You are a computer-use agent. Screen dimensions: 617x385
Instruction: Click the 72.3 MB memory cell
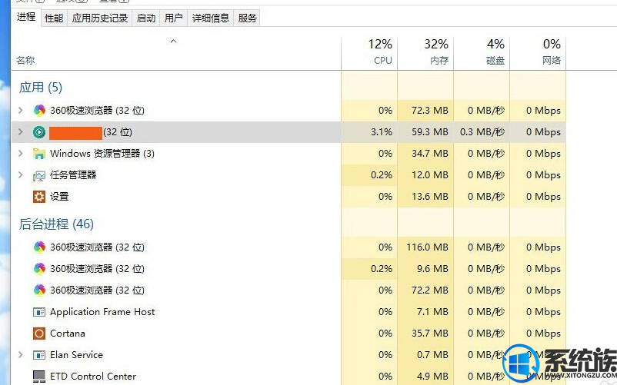point(425,111)
